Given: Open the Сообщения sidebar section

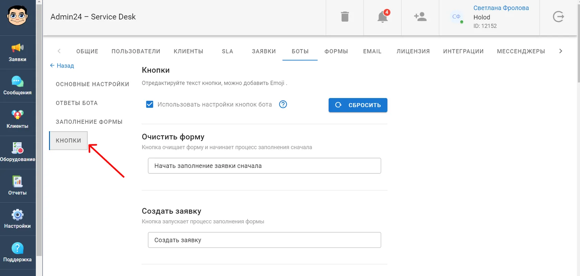Looking at the screenshot, I should click(x=17, y=86).
